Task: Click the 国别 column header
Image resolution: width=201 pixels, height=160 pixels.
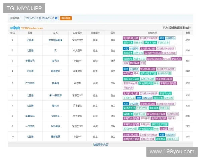Action: (x=113, y=33)
